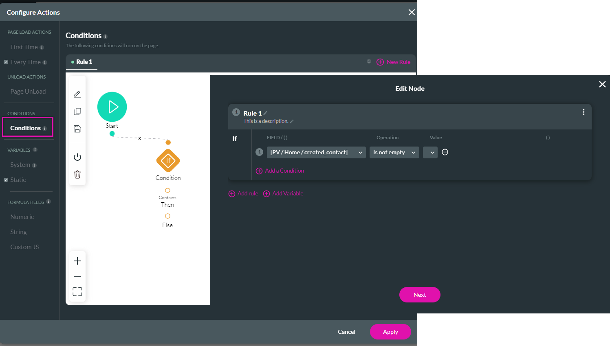Open the Rule 1 three-dots menu
Image resolution: width=610 pixels, height=346 pixels.
[584, 112]
